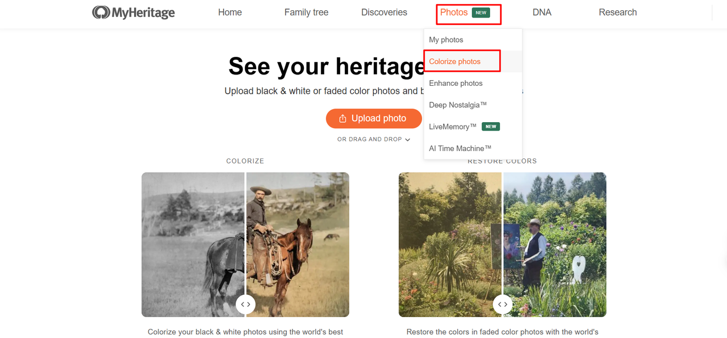The height and width of the screenshot is (338, 727).
Task: Click the circular arrows slider icon on restore colors example
Action: (x=503, y=304)
